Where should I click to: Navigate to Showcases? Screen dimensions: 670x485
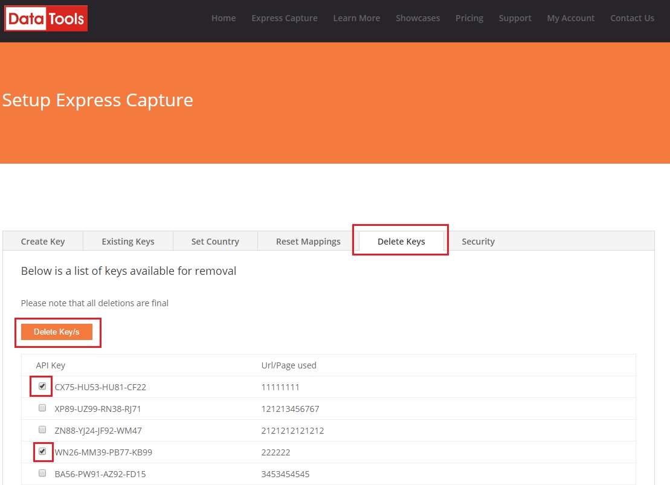[417, 18]
